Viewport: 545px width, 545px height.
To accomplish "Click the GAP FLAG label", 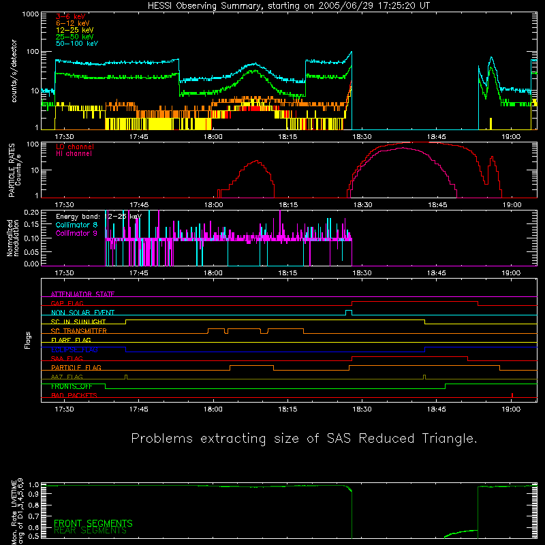I will [x=67, y=303].
